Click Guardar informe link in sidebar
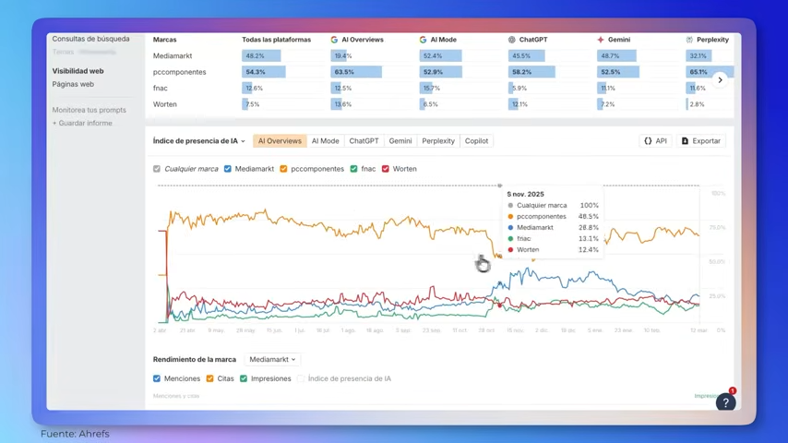 pos(82,123)
